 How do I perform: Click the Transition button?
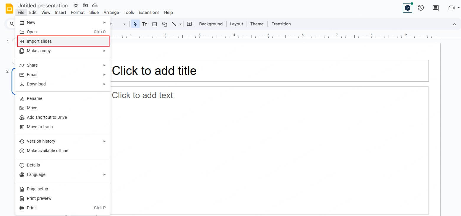click(x=281, y=24)
